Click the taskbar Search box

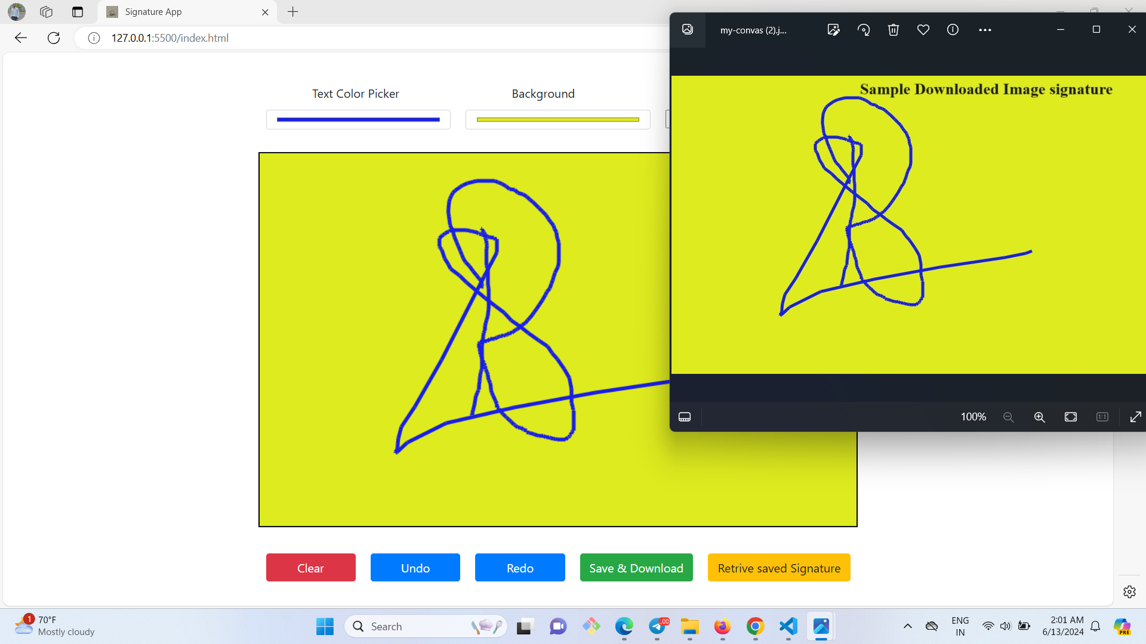coord(426,627)
